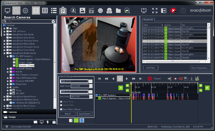Check the Flex 4K camera checkbox
The height and width of the screenshot is (131, 215).
click(11, 72)
